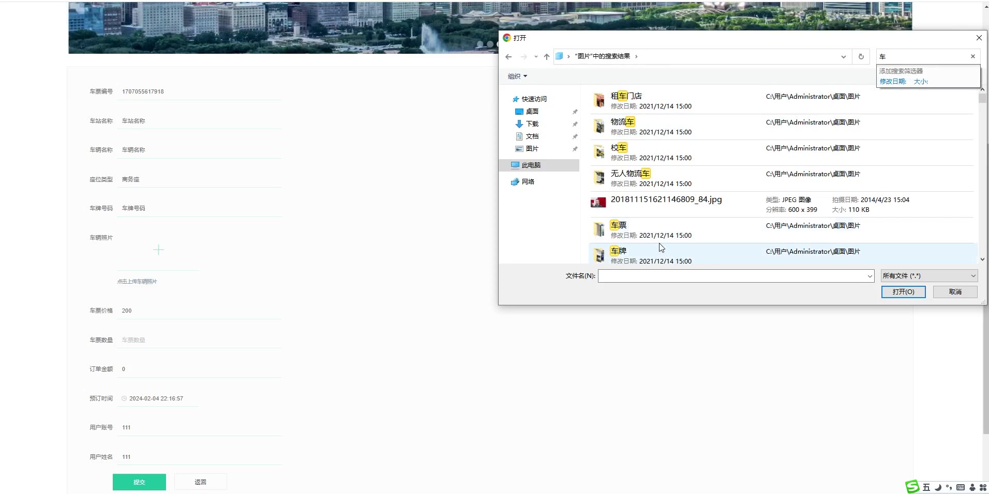Select 快速访问 in navigation pane

pos(534,99)
